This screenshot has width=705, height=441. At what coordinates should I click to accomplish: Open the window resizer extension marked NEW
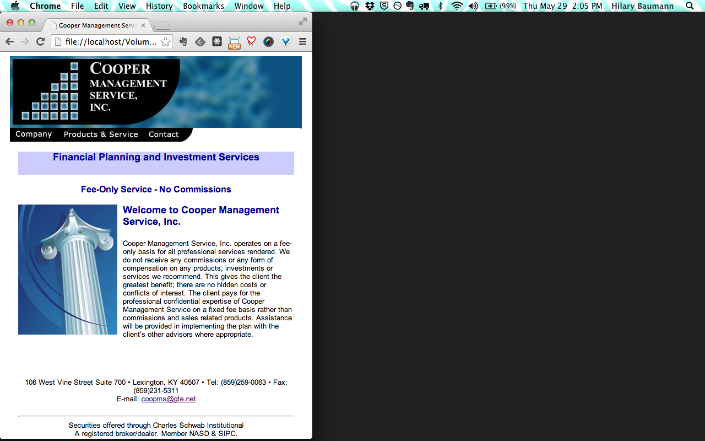234,42
